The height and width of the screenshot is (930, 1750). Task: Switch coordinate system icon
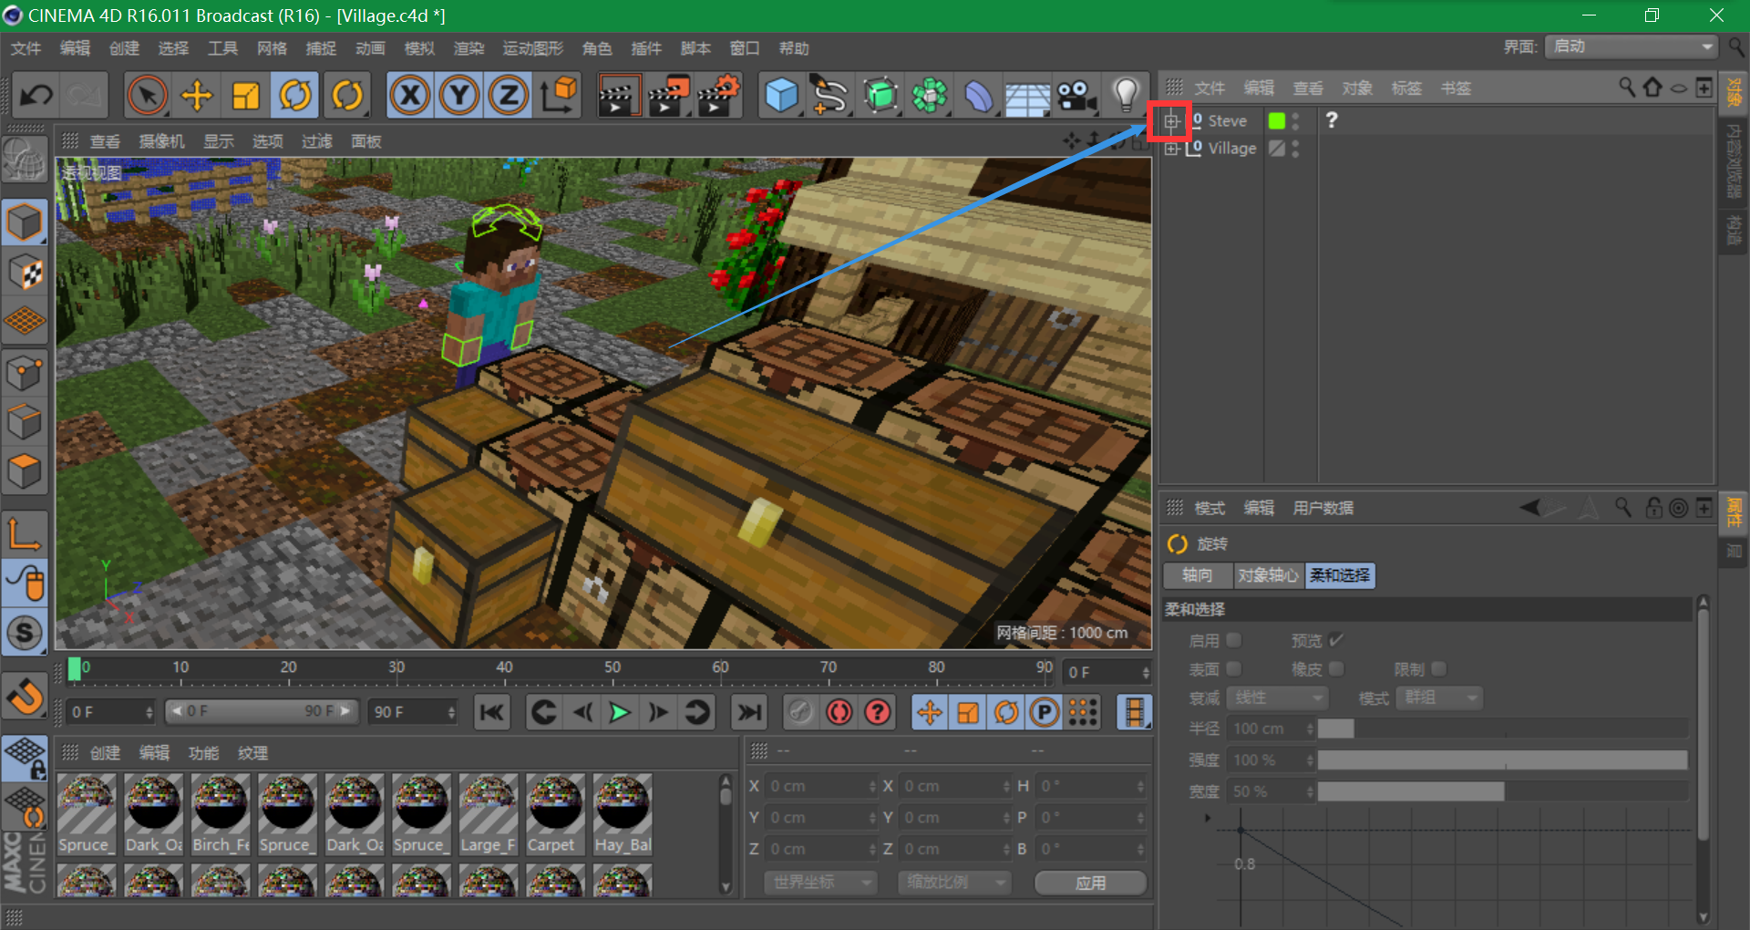click(559, 95)
